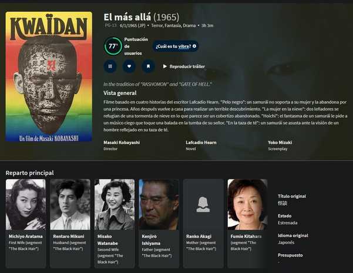Open the Kwaidan poster image

(49, 76)
